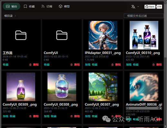Click 加载 for IPAdapter_00031_.png
This screenshot has width=167, height=128.
point(88,64)
